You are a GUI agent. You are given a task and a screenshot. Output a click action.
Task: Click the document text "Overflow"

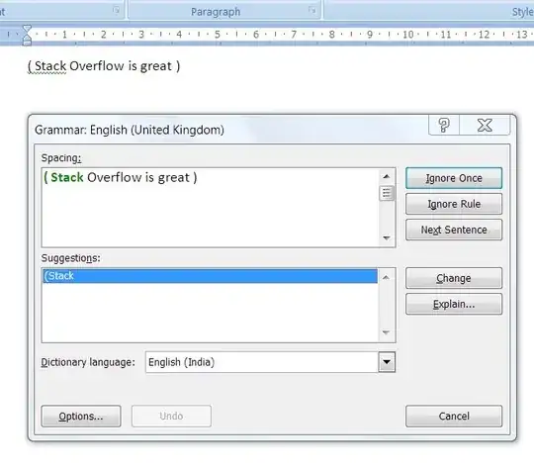(x=97, y=66)
